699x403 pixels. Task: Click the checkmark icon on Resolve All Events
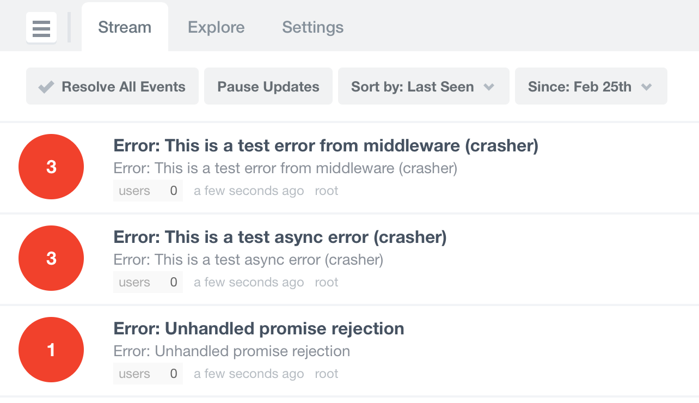(46, 87)
